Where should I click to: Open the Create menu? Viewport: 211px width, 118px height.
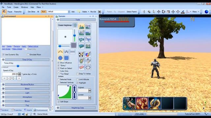coord(16,7)
